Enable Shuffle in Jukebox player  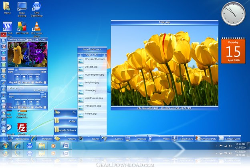(x=45, y=108)
